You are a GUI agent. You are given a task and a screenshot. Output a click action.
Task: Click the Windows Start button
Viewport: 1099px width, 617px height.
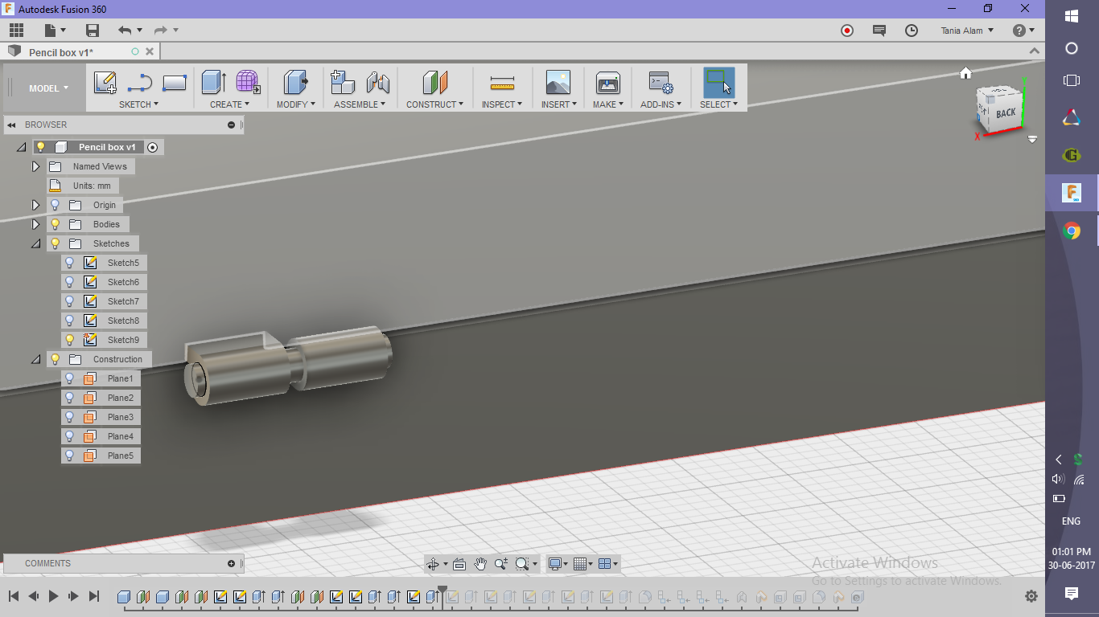click(x=1072, y=16)
